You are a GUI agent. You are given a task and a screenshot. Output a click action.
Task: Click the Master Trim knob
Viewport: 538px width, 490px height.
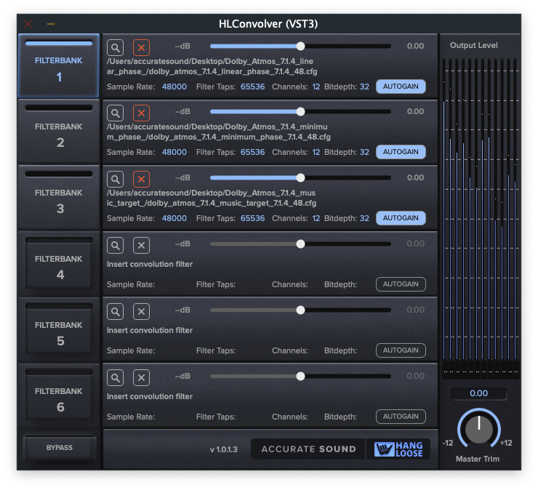pos(479,429)
